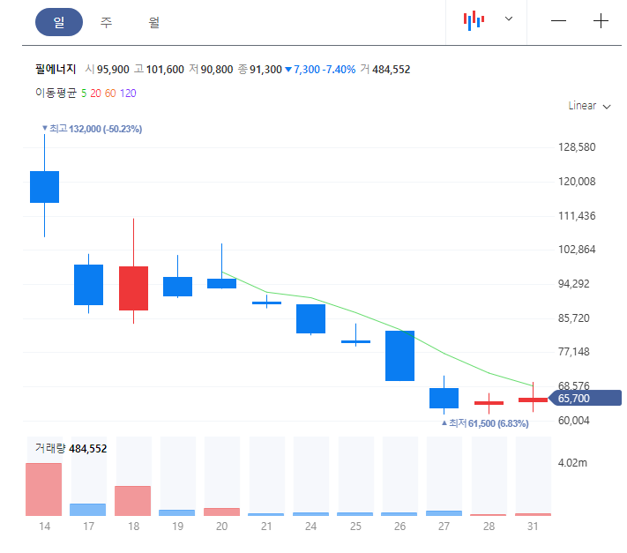The height and width of the screenshot is (553, 627).
Task: Click the volume bar for date 18
Action: [133, 501]
